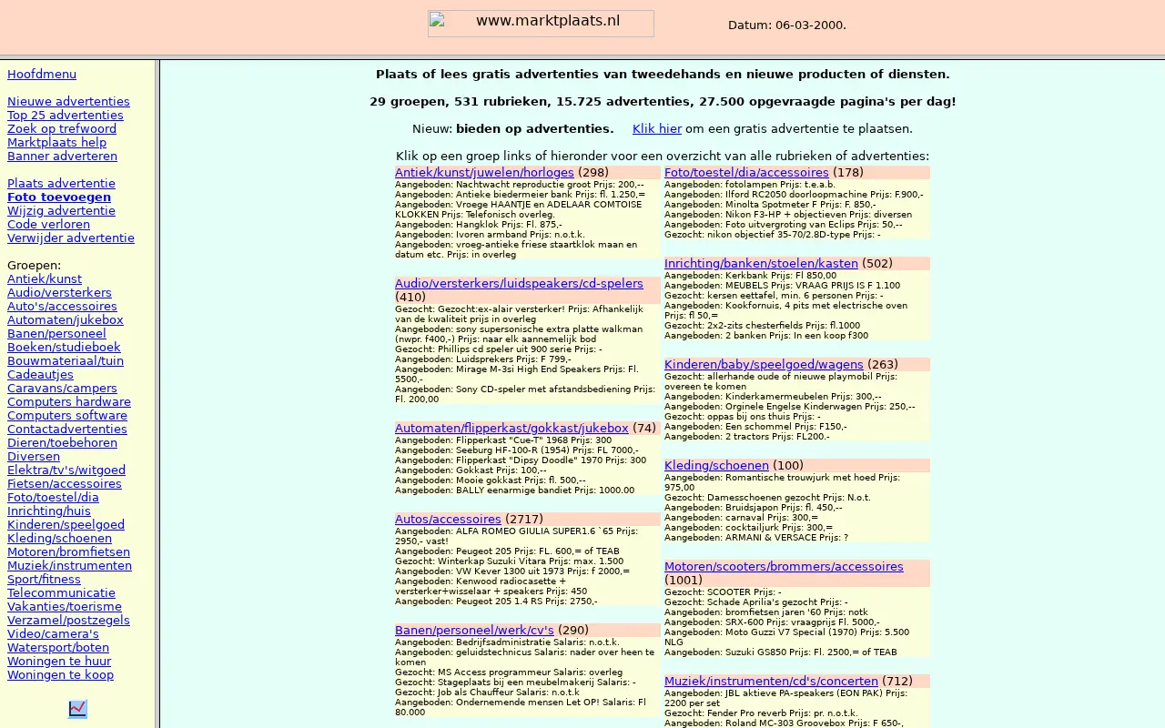Open Nieuwe advertenties in the sidebar
1165x728 pixels.
68,101
